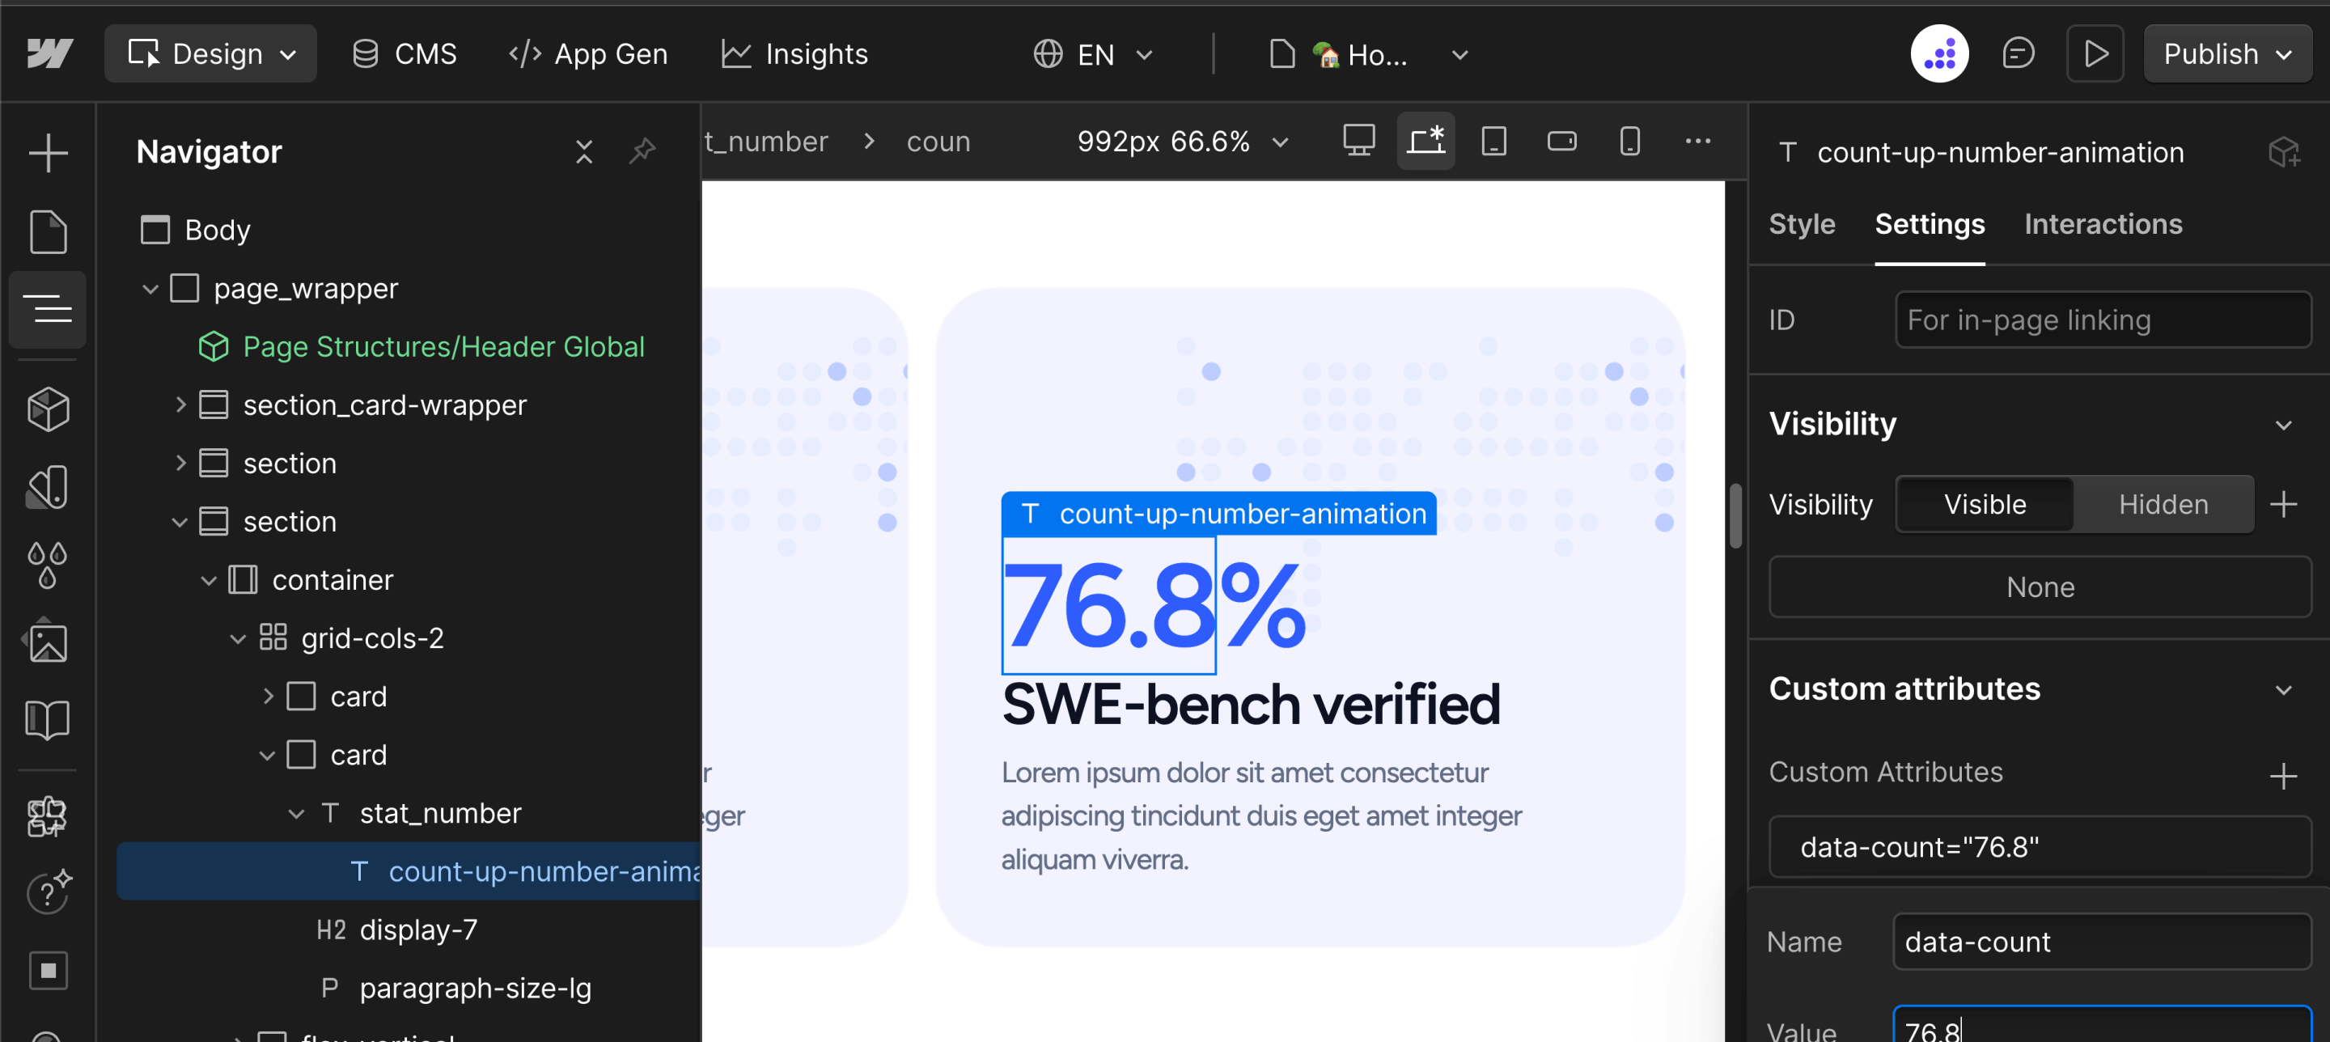Switch to the Style tab
Viewport: 2330px width, 1042px height.
(1802, 223)
